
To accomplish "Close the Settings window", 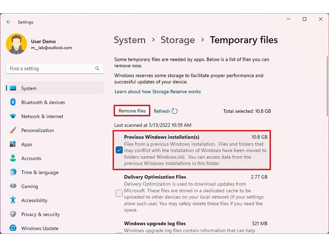I will [x=320, y=19].
